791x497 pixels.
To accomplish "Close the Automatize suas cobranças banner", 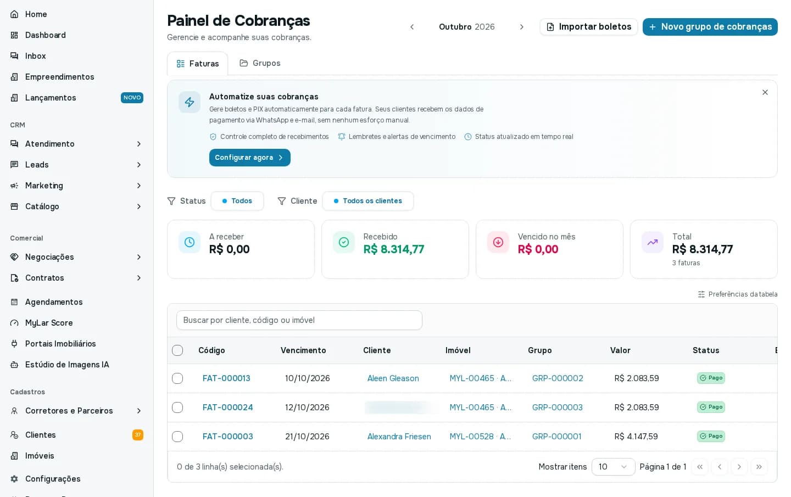I will (x=765, y=92).
